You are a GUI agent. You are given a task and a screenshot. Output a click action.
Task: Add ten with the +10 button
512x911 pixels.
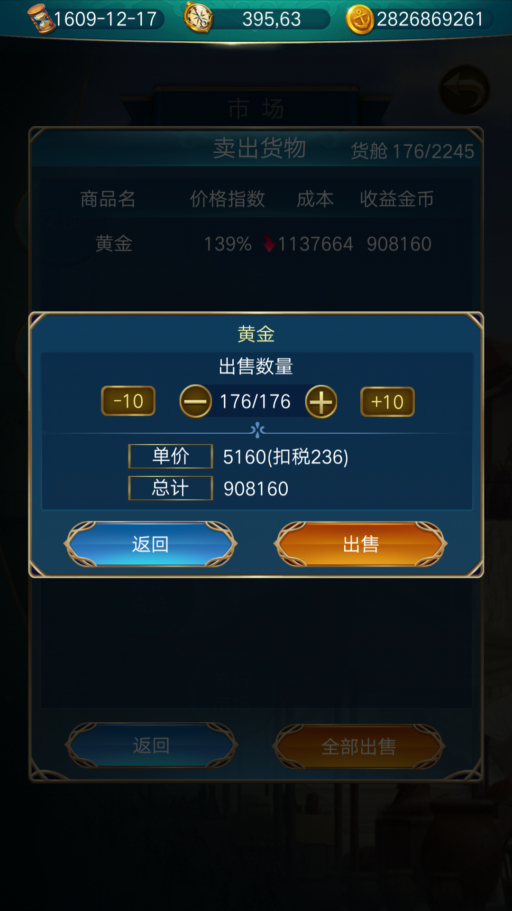coord(387,402)
